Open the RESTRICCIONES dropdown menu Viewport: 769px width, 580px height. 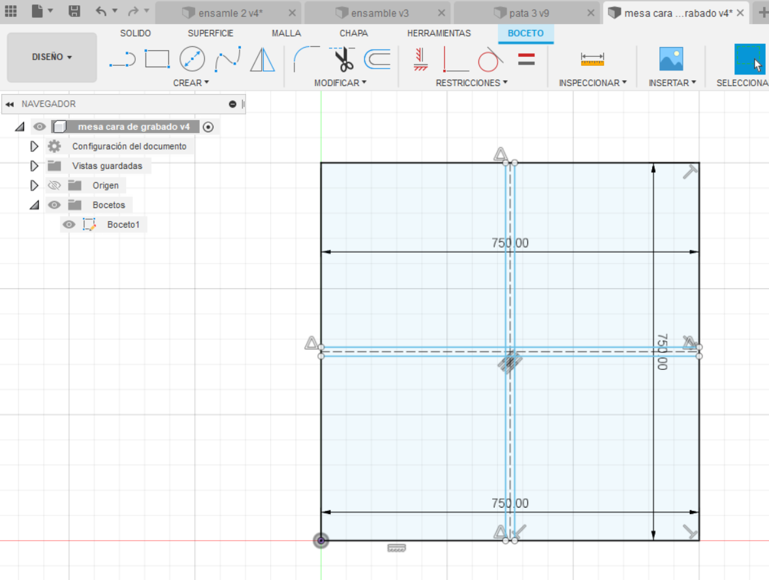pos(472,83)
